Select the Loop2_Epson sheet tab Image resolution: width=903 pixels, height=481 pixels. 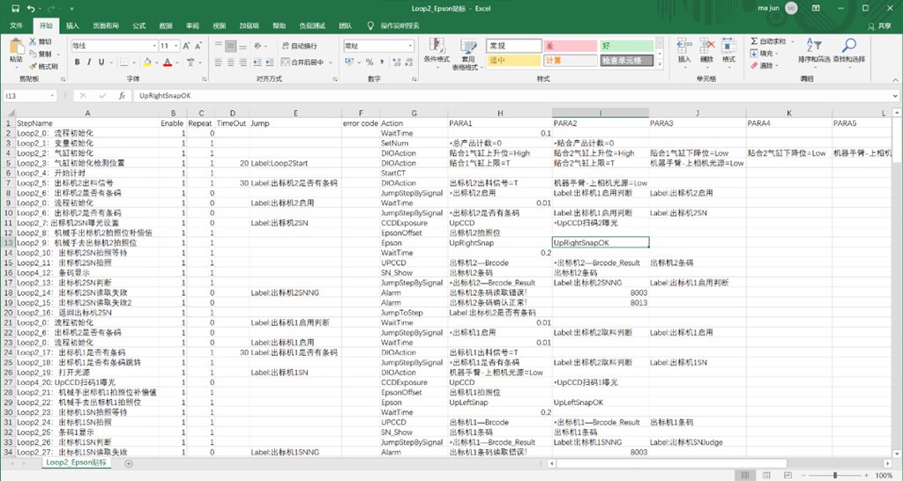(77, 462)
